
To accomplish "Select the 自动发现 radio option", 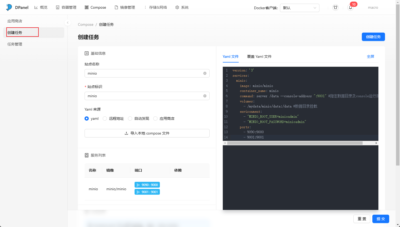I will click(x=130, y=118).
